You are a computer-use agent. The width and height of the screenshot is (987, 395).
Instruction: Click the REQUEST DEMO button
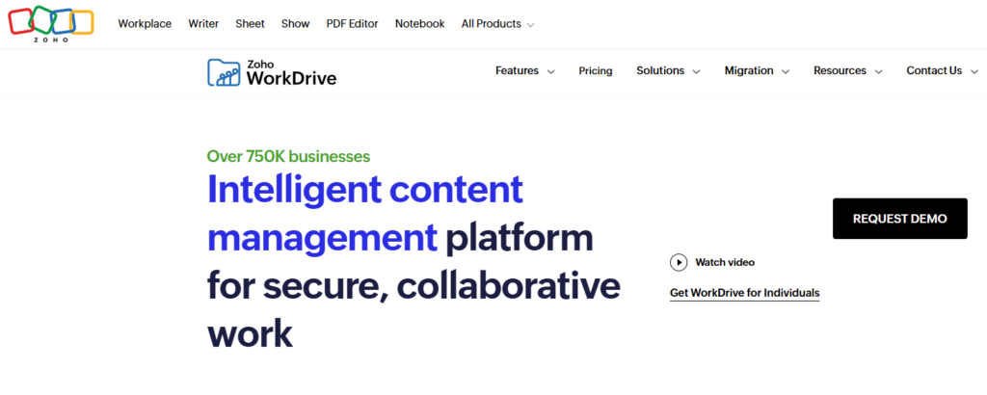[899, 219]
